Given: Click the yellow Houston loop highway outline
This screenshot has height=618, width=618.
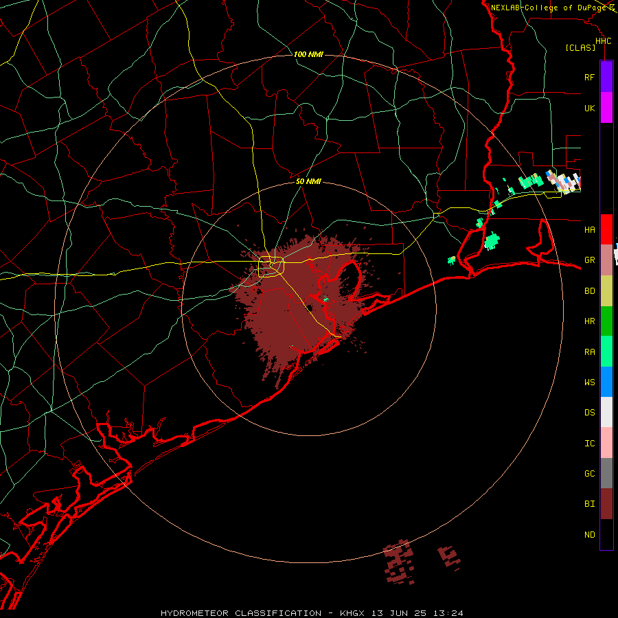Looking at the screenshot, I should tap(271, 266).
